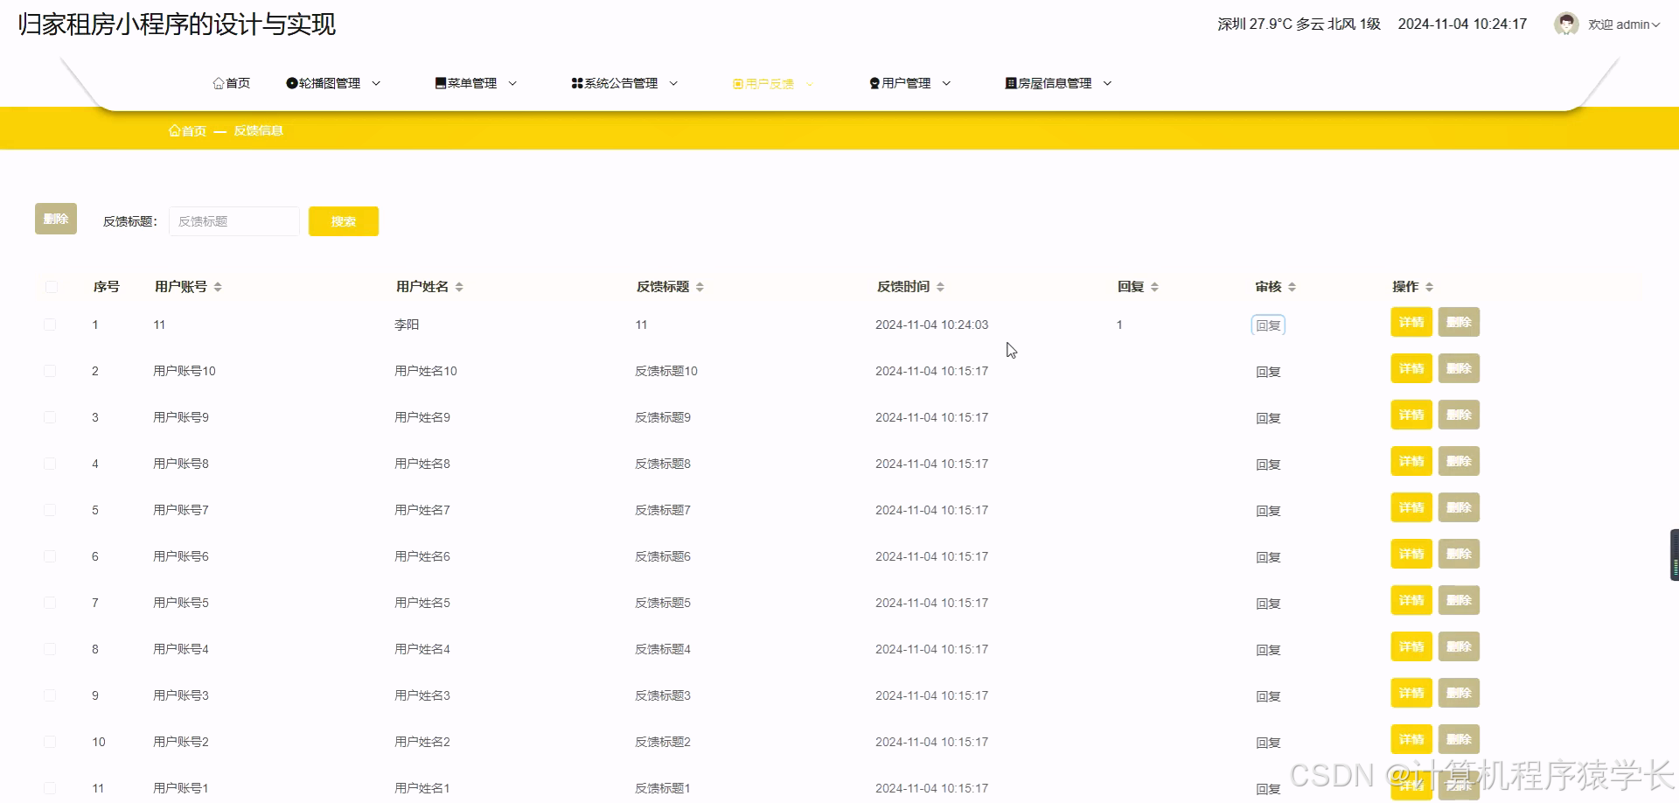Click the admin avatar in the top right
1679x803 pixels.
coord(1565,24)
